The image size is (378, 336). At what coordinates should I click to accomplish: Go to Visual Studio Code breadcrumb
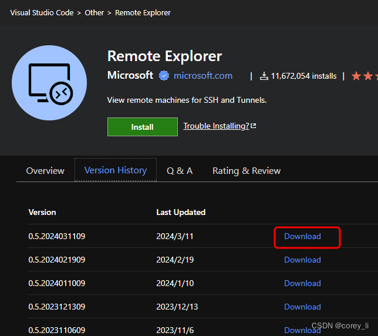click(42, 12)
